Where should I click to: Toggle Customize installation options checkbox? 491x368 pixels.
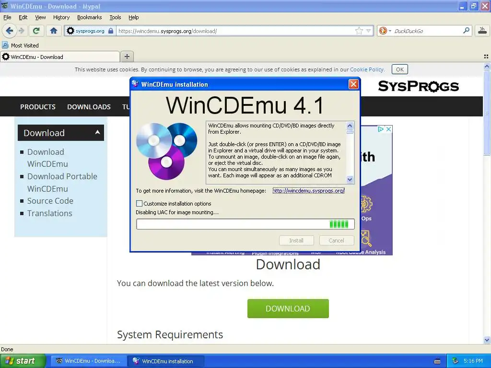(x=139, y=203)
